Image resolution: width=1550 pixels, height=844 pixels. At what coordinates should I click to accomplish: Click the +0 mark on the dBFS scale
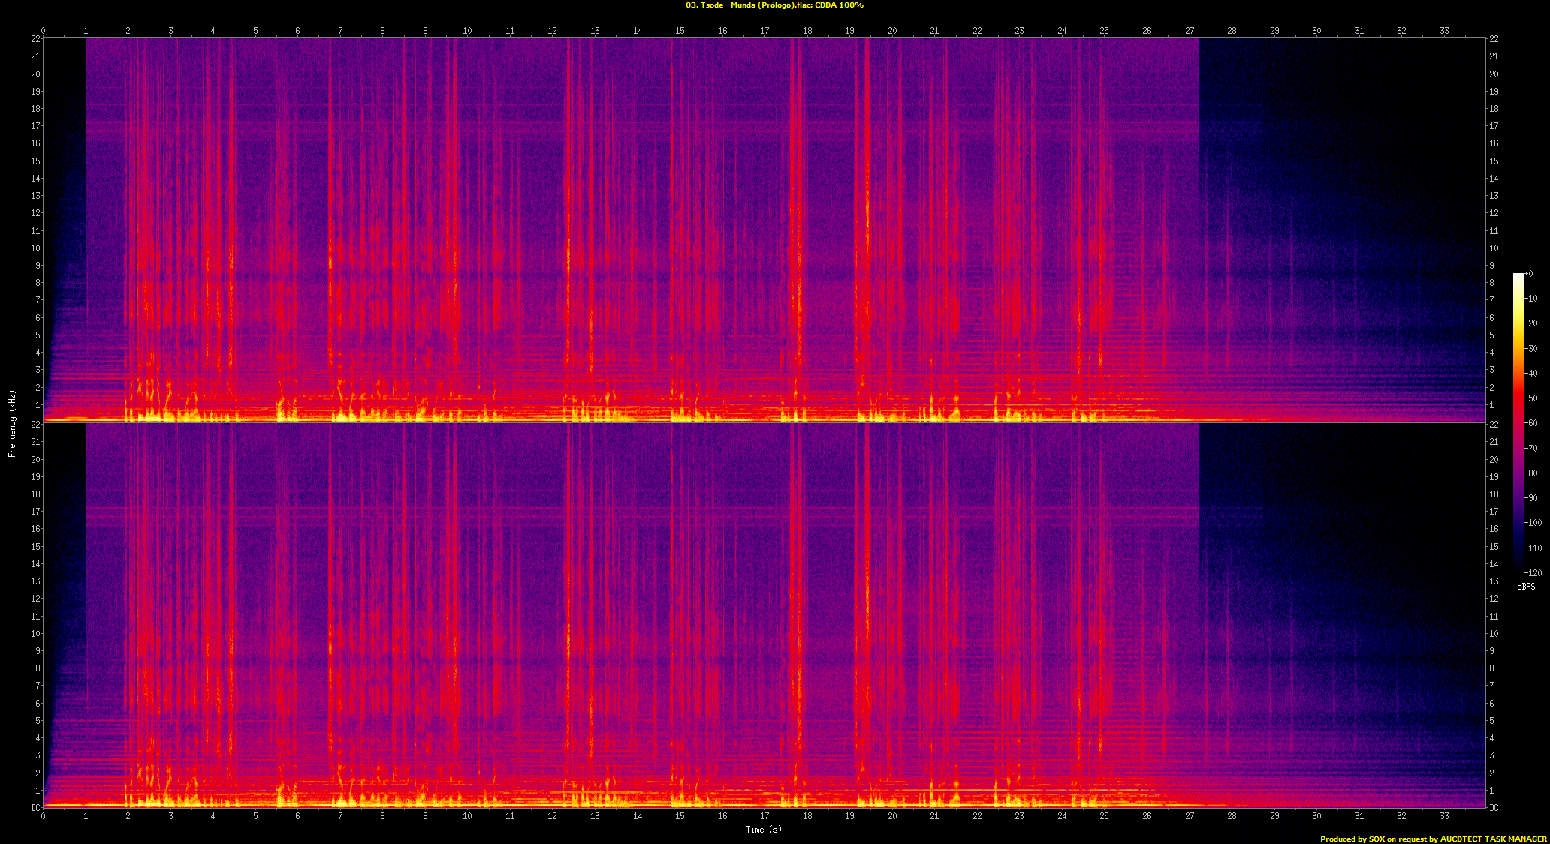1529,274
